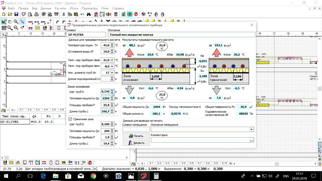Click the flow rate value 0,0576
This screenshot has height=181, width=322.
pos(176,114)
